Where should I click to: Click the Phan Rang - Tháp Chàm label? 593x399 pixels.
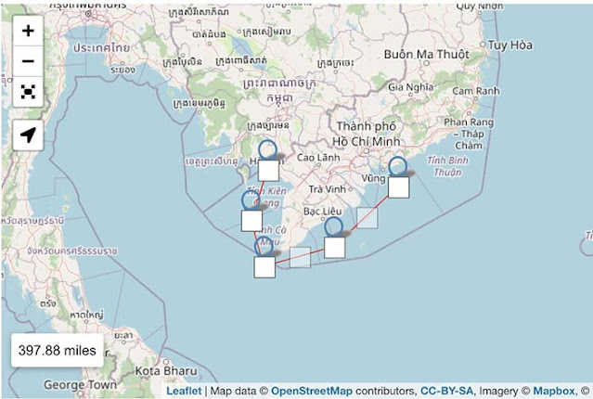click(469, 134)
